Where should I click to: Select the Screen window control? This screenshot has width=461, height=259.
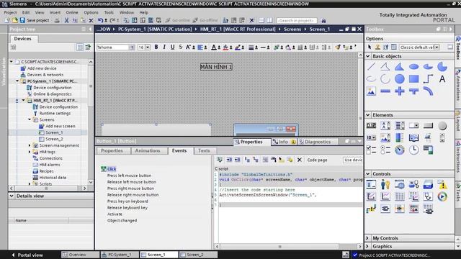[371, 184]
